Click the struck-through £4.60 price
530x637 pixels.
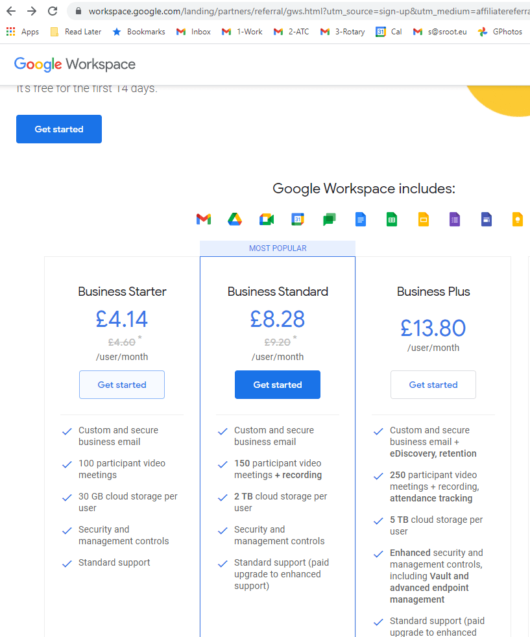121,343
